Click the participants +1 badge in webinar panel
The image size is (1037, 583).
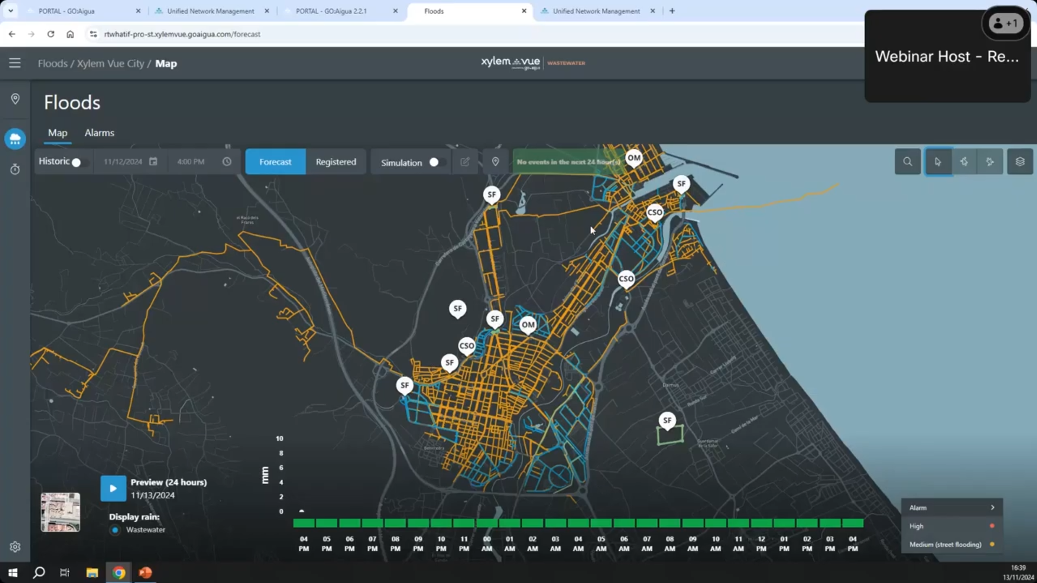(x=1006, y=23)
